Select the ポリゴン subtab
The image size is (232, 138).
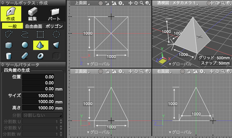click(x=54, y=26)
